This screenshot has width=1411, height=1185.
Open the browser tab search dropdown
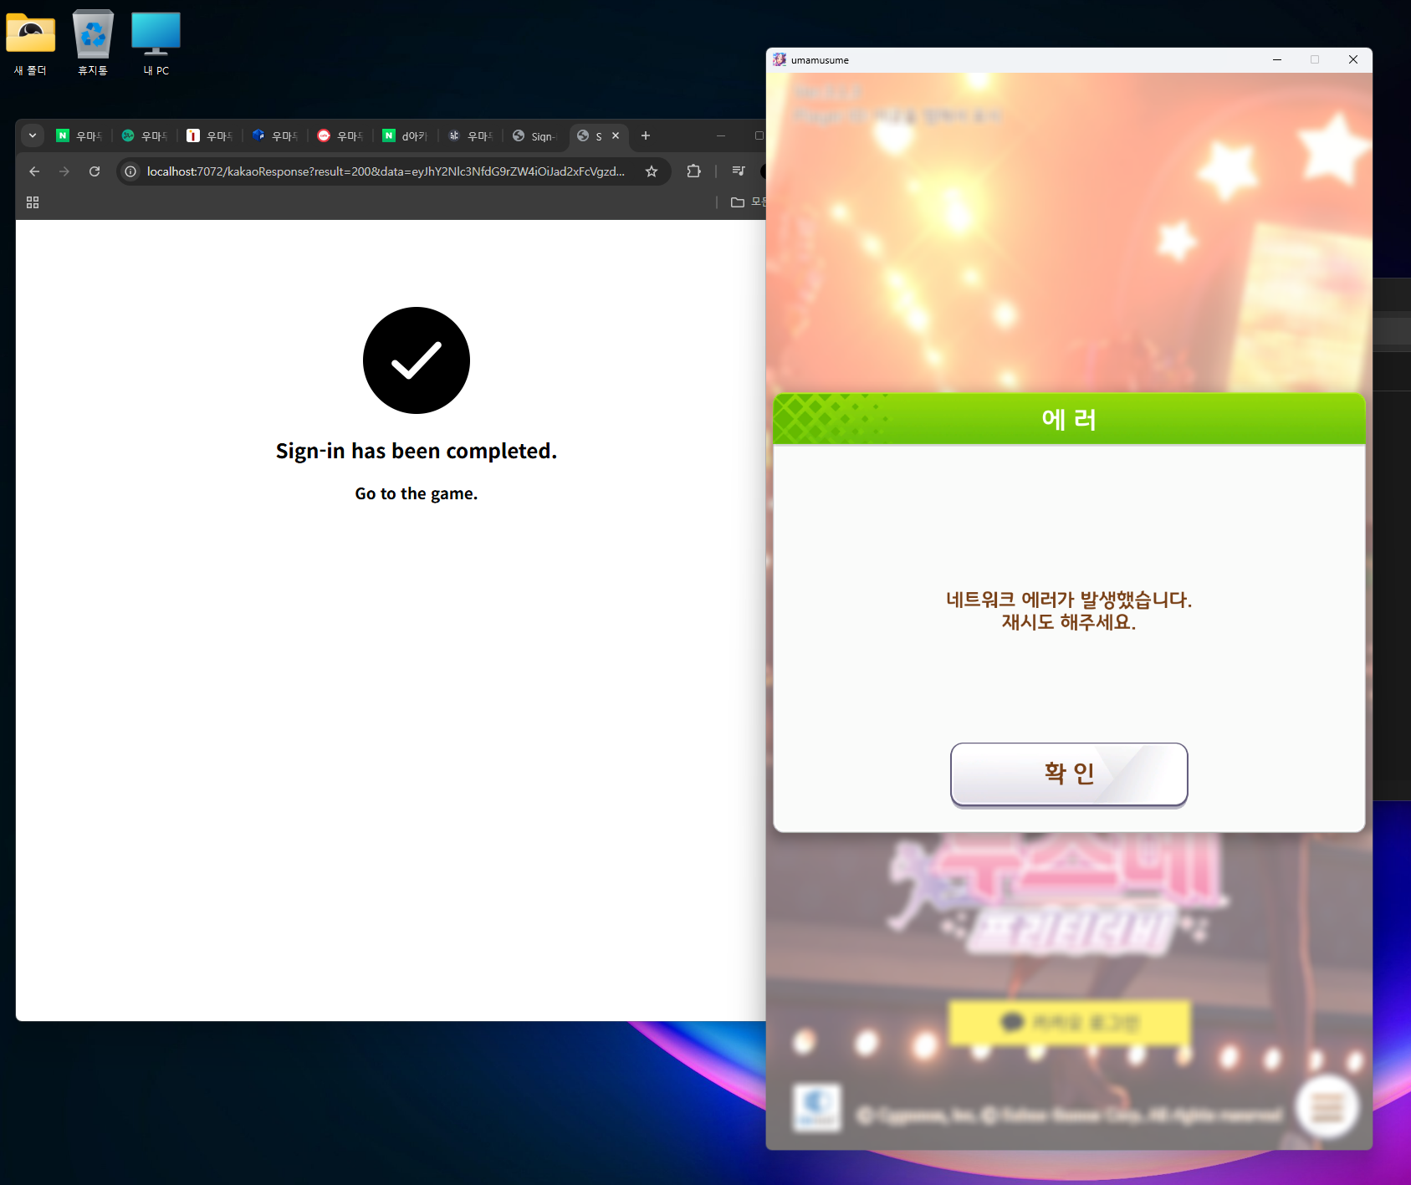33,135
